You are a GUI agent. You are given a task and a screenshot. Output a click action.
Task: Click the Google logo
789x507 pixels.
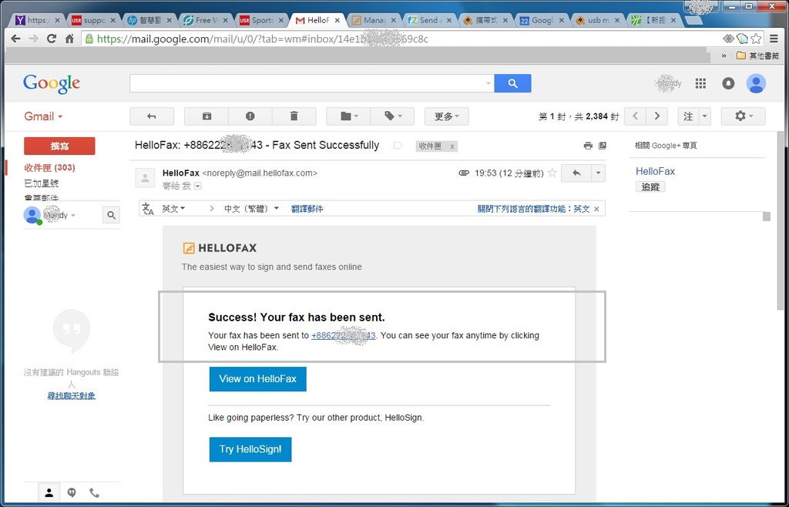[x=52, y=83]
